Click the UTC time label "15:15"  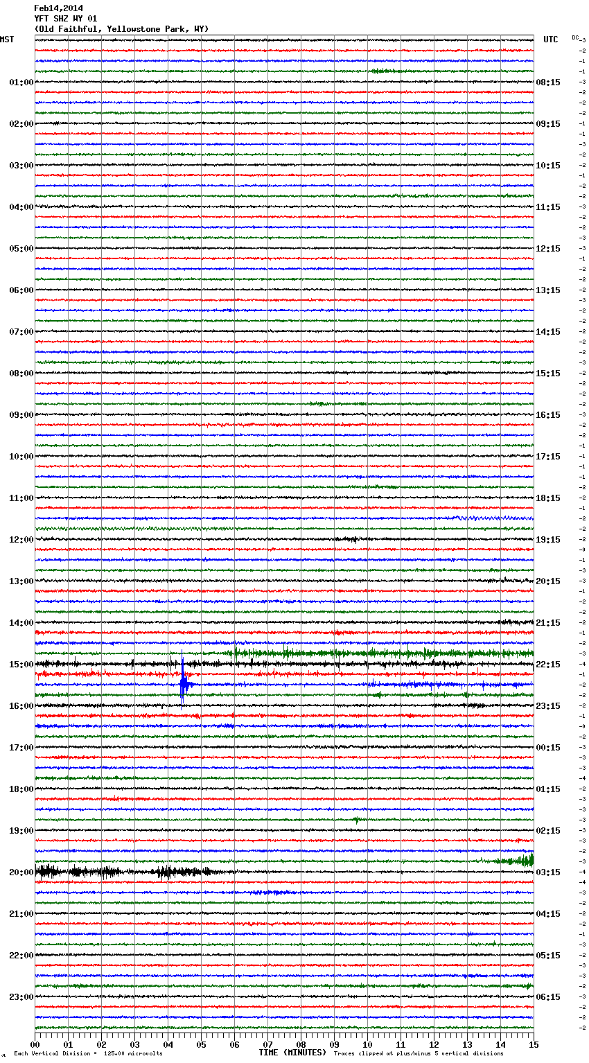pos(548,374)
